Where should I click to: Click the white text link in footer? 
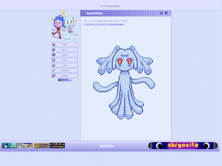point(106,146)
